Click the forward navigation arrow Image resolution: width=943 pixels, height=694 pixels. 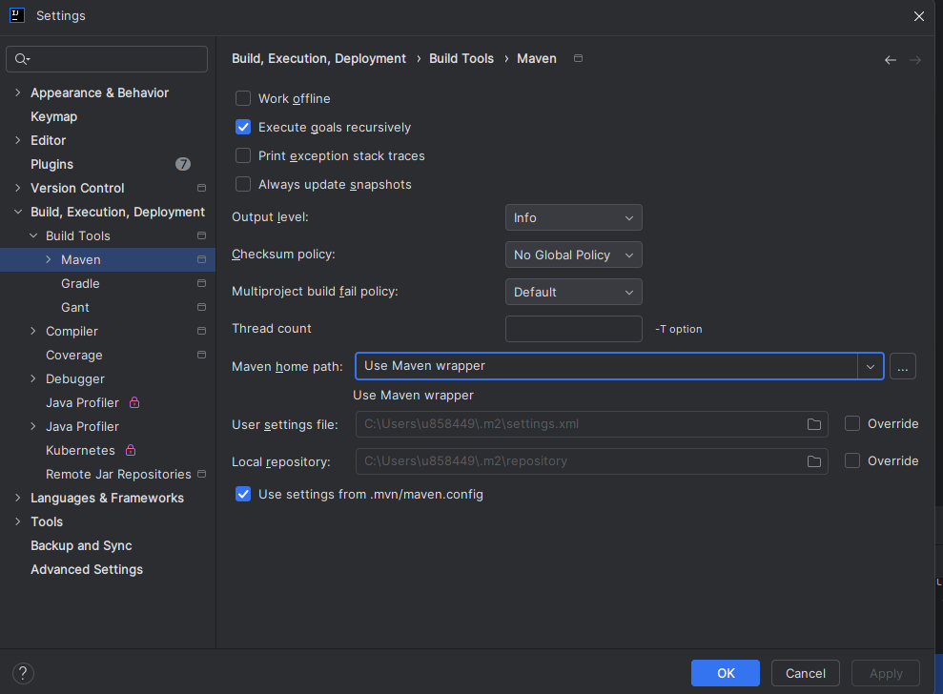point(915,59)
